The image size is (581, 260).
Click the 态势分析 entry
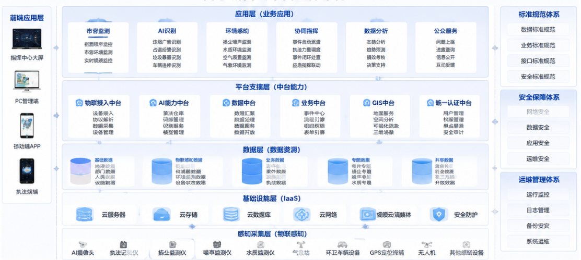click(376, 42)
